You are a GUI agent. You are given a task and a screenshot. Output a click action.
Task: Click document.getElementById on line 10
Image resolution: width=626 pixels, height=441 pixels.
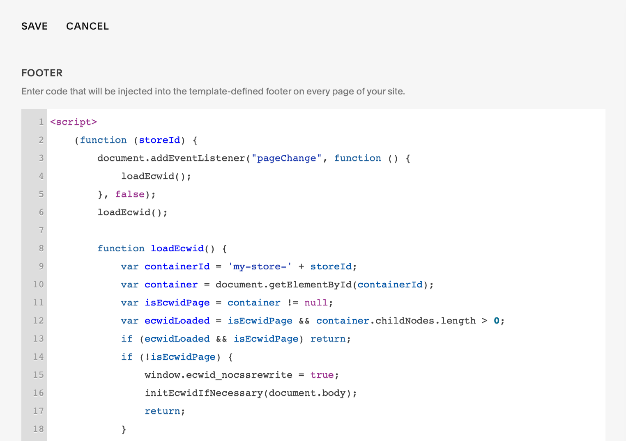[x=283, y=285]
